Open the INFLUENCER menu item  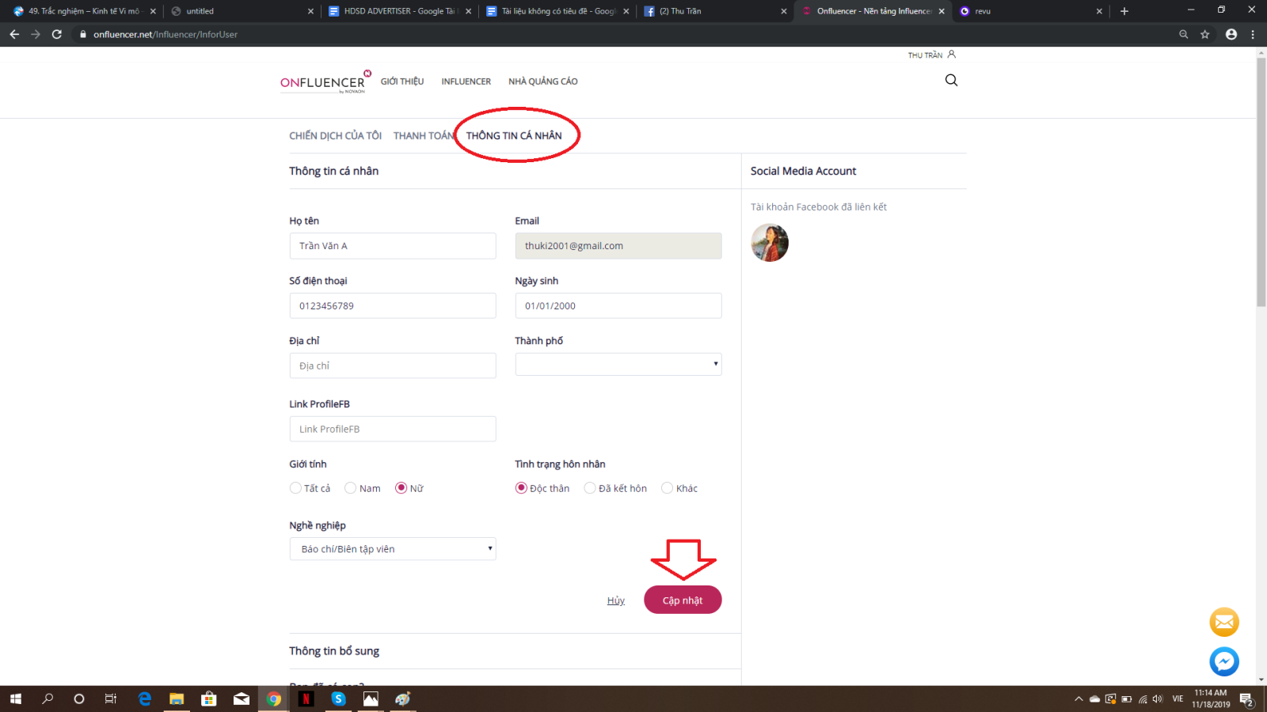pyautogui.click(x=466, y=81)
